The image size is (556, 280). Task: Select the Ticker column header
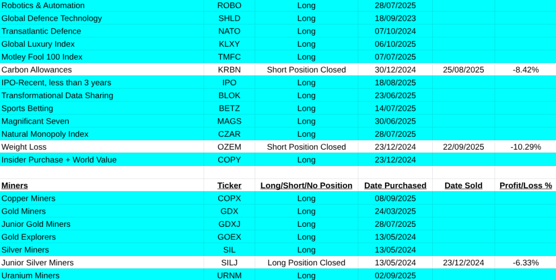pos(229,186)
